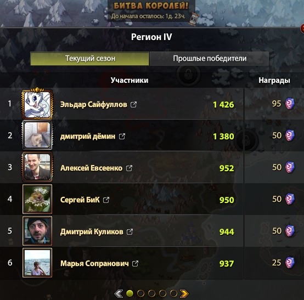The width and height of the screenshot is (304, 300).
Task: Select the third page dot
Action: [151, 293]
